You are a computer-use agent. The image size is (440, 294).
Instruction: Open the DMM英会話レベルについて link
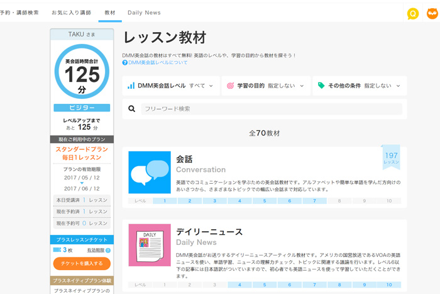tap(158, 63)
